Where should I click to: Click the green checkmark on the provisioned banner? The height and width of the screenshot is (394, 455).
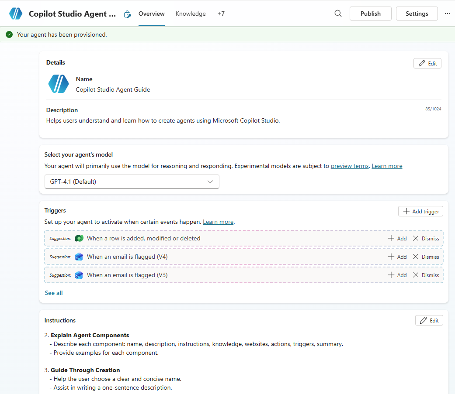click(x=9, y=34)
